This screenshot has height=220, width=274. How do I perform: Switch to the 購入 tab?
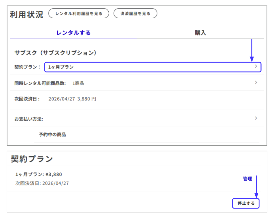point(200,33)
